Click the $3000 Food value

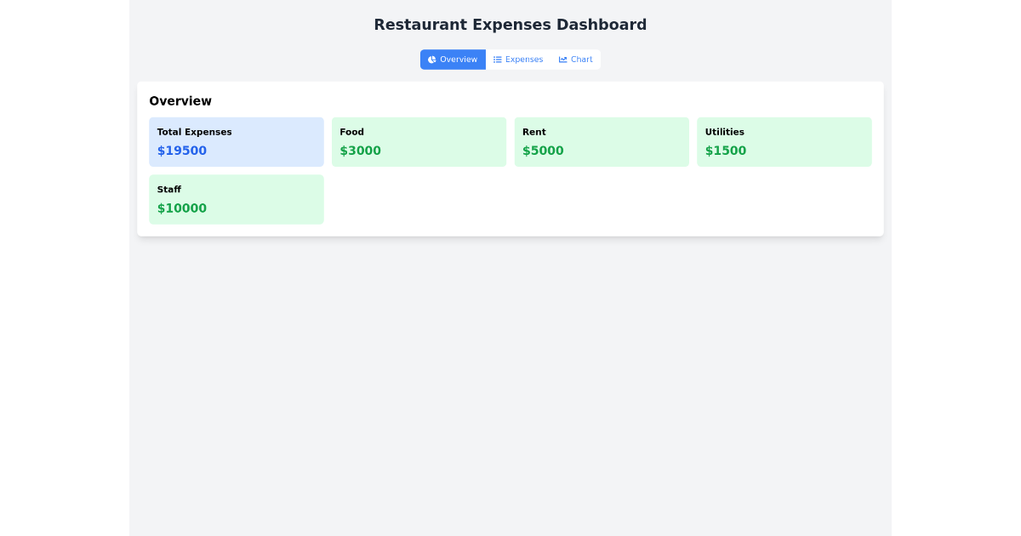click(360, 151)
